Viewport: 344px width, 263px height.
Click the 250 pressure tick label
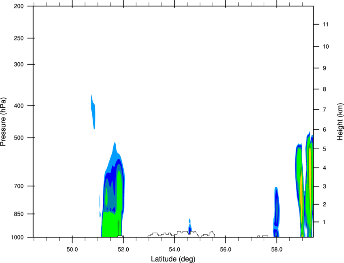19,38
